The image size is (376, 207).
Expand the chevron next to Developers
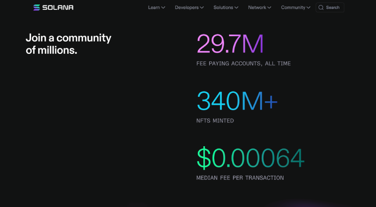(202, 8)
